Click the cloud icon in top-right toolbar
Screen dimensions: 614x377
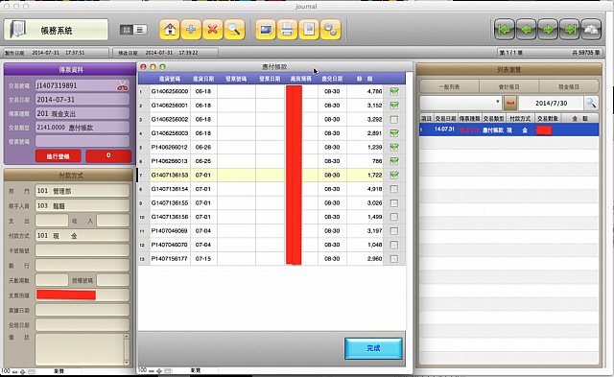click(591, 30)
